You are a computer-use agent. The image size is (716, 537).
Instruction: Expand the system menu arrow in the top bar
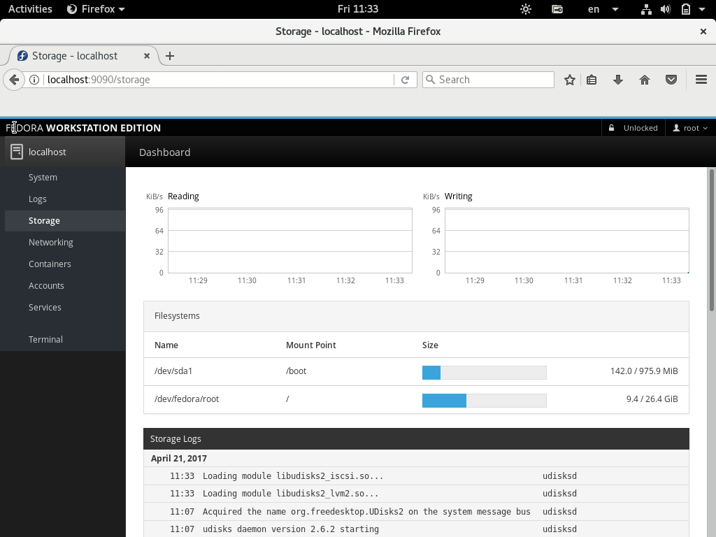point(702,9)
